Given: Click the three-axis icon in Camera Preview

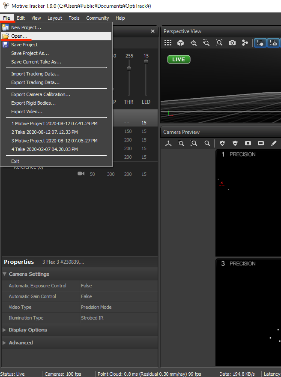Looking at the screenshot, I should point(168,143).
